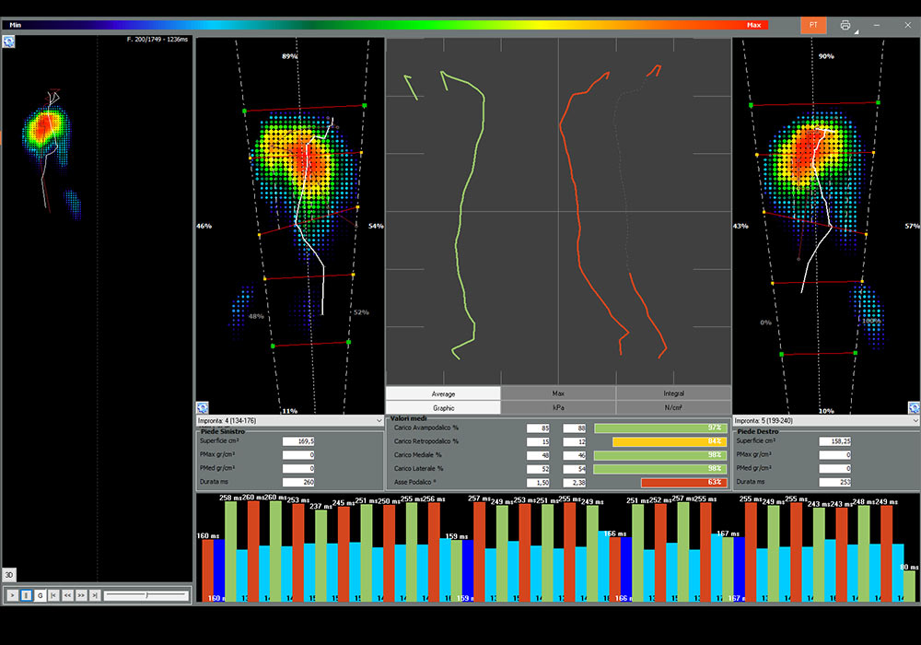
Task: Open the print options arrow beside printer
Action: coord(856,30)
